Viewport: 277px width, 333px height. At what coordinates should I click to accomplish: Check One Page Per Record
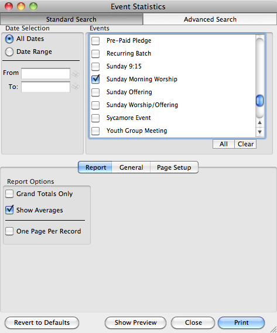(x=9, y=231)
